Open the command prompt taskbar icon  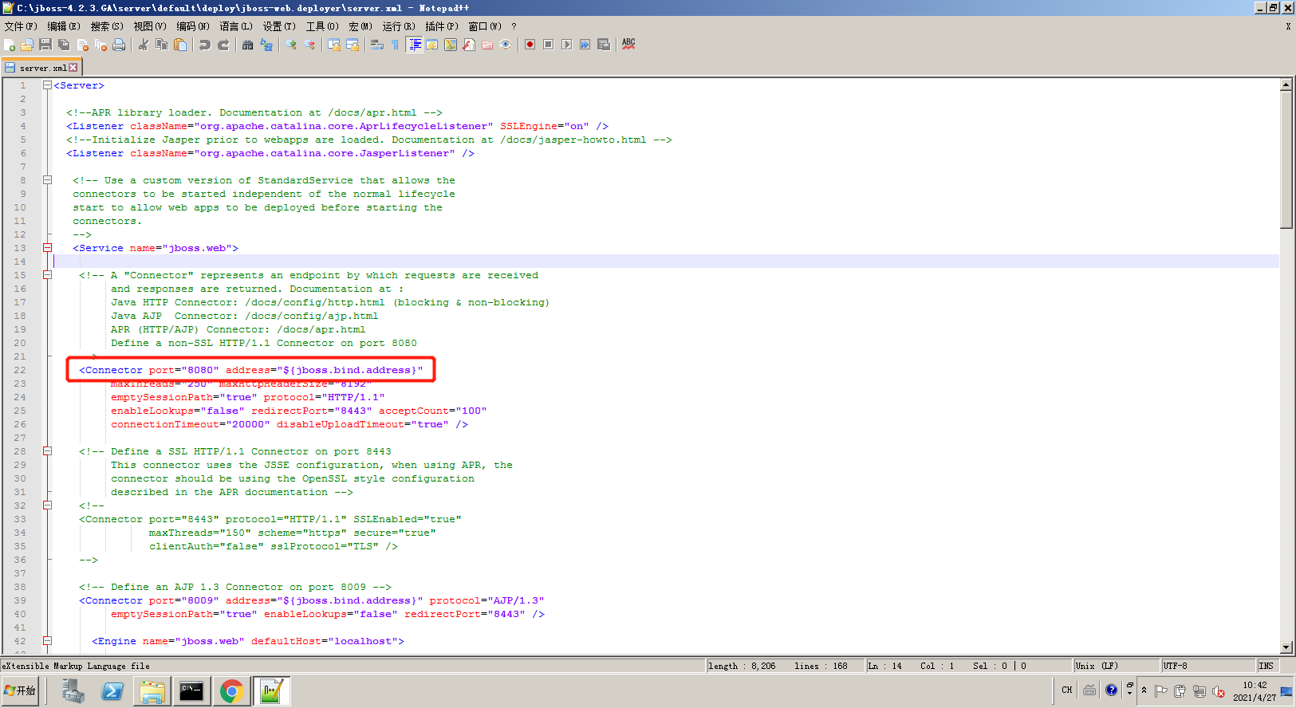(x=191, y=691)
